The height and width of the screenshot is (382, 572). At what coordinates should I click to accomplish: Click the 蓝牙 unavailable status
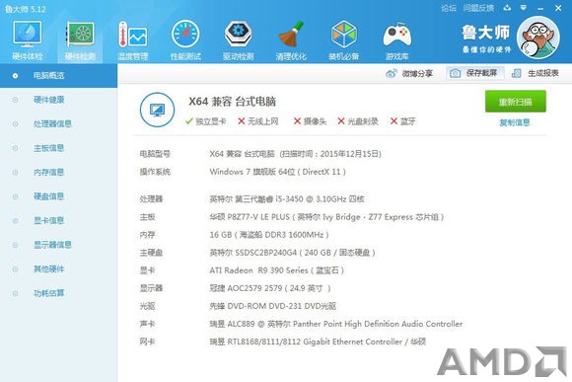(403, 121)
